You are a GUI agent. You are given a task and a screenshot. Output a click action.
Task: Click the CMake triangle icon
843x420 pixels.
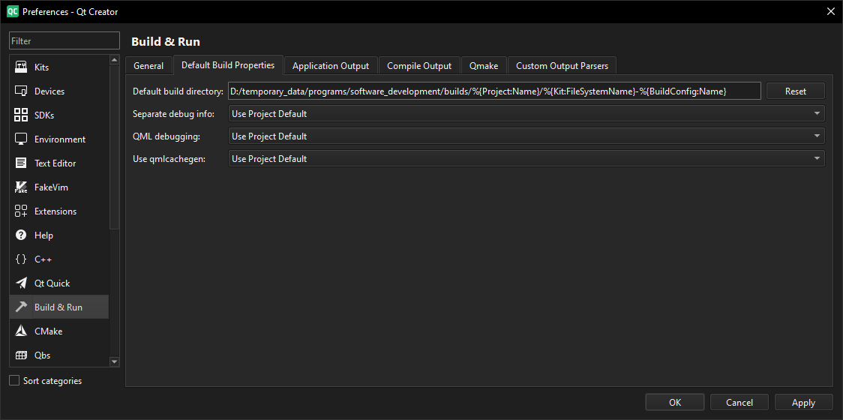[21, 331]
